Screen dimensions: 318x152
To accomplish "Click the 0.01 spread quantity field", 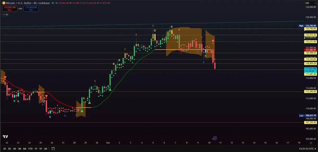I will click(x=20, y=8).
